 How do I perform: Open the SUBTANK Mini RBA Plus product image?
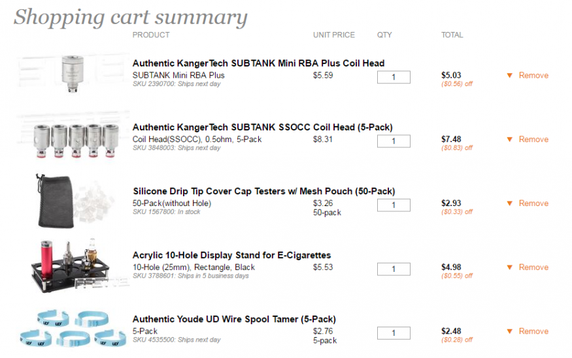click(72, 74)
